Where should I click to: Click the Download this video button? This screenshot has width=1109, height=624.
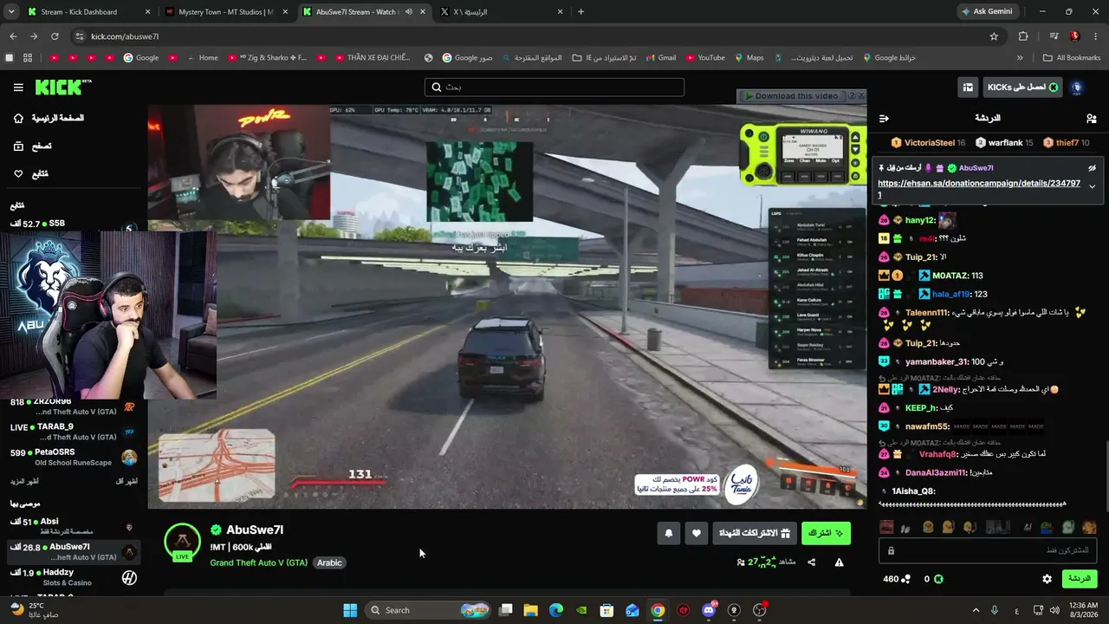coord(795,96)
